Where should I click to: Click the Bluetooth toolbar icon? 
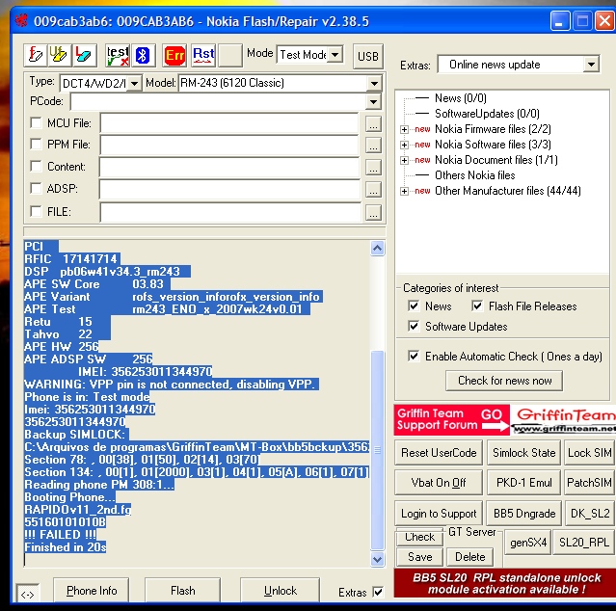(143, 55)
